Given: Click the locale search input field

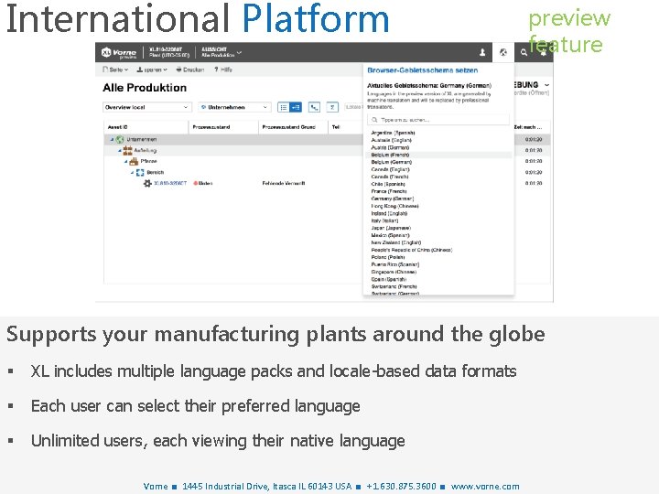Looking at the screenshot, I should (x=438, y=120).
